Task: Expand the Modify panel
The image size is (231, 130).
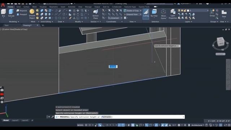Action: tap(79, 22)
